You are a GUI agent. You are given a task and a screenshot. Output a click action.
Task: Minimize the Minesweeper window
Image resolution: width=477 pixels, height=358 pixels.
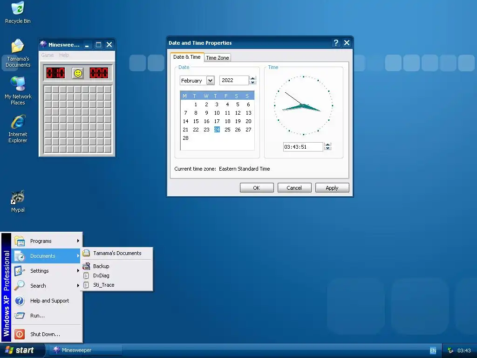tap(87, 45)
